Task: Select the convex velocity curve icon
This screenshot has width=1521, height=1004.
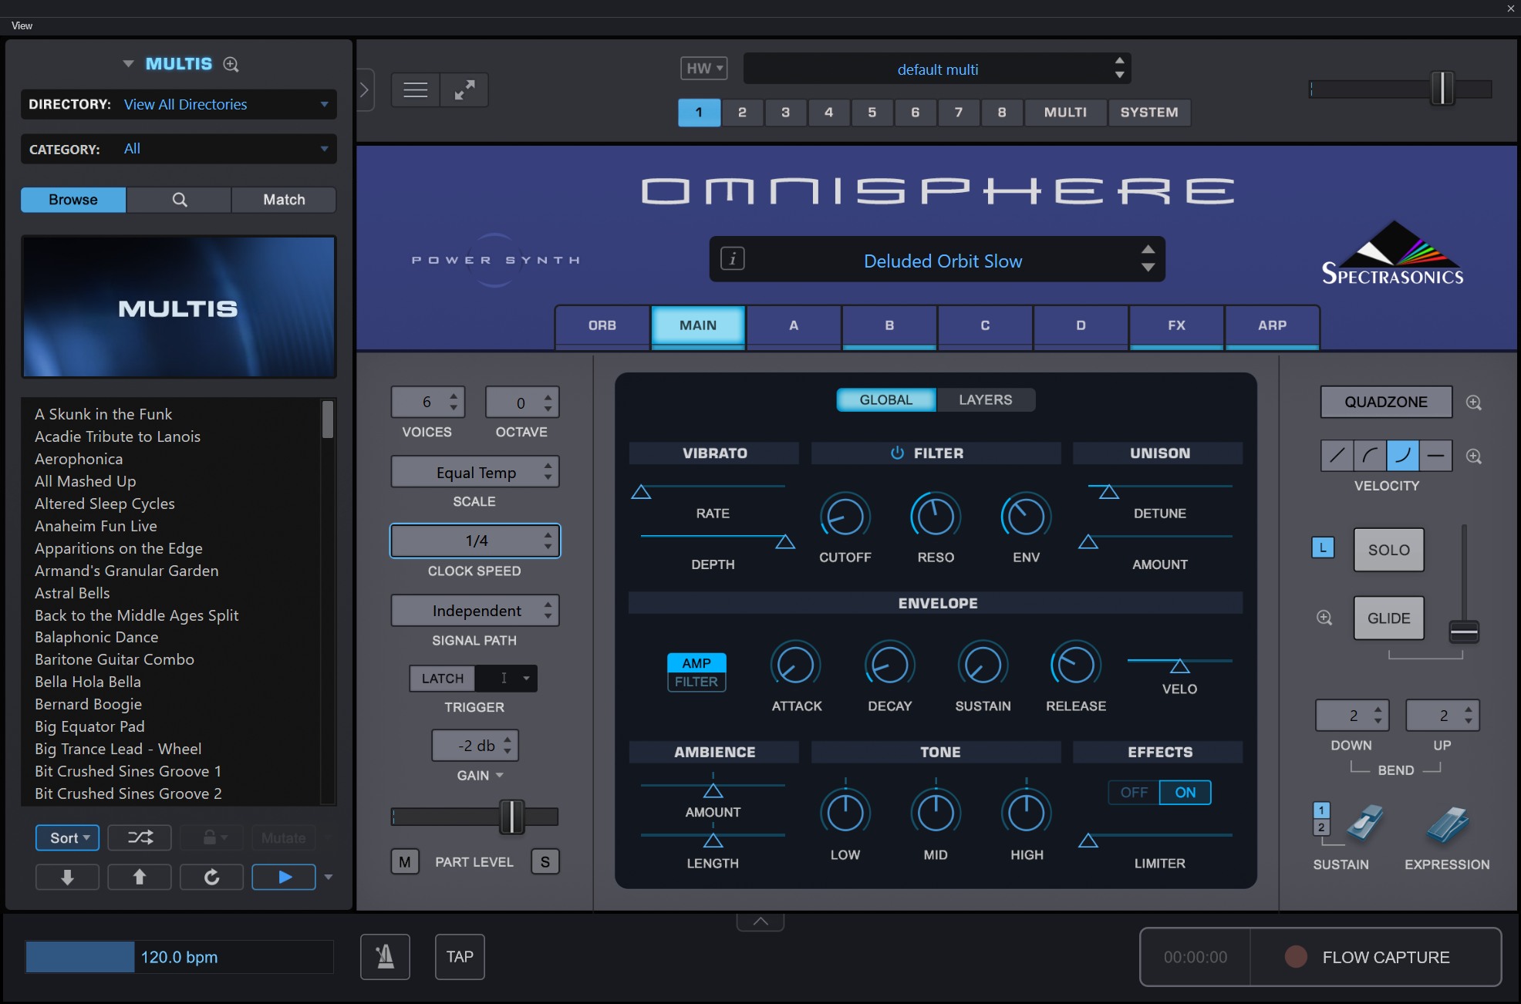Action: point(1371,456)
